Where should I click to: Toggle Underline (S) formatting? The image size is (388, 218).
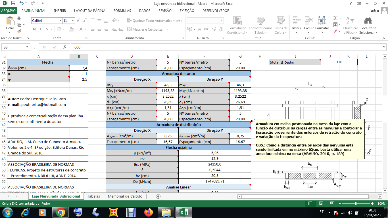46,29
